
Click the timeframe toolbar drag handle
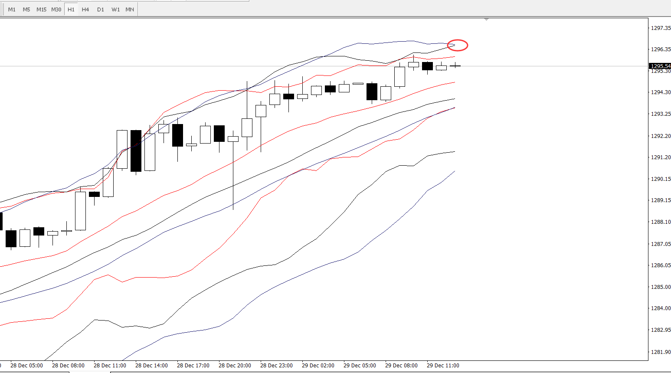3,10
